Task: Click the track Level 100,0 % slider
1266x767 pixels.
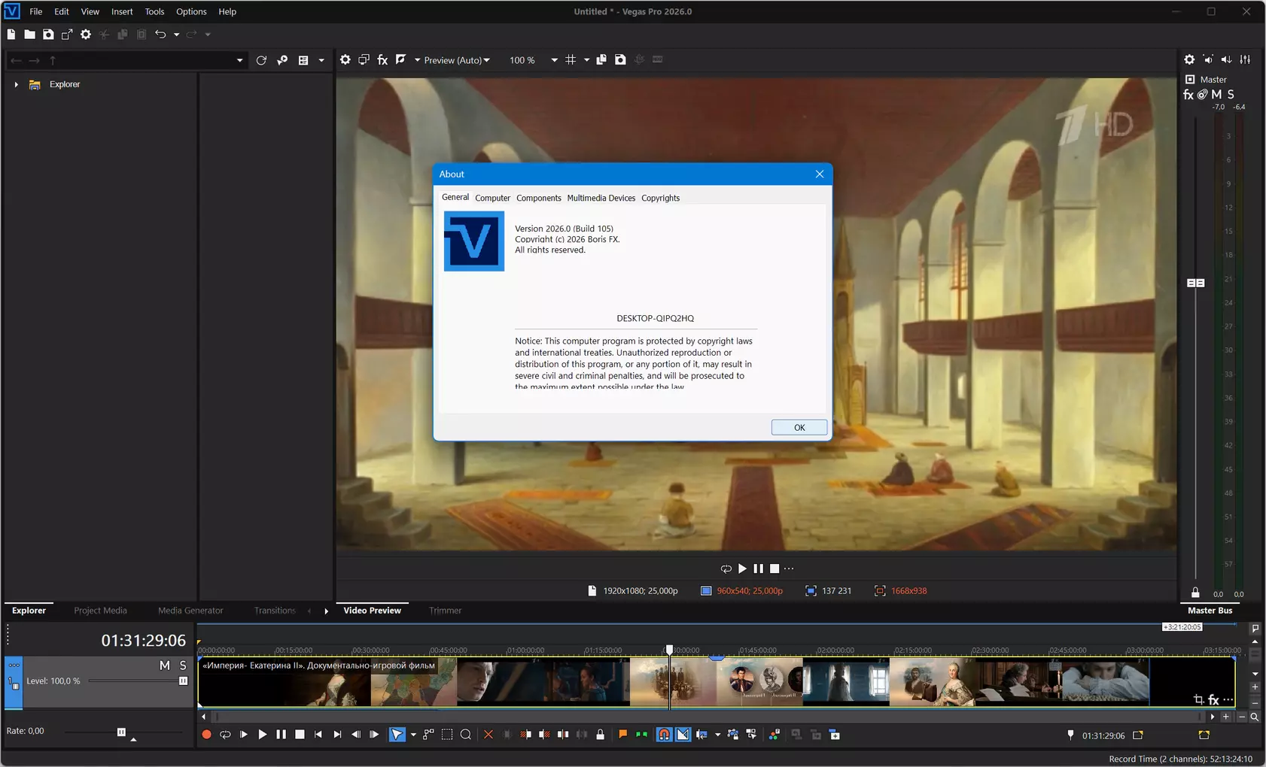Action: [x=137, y=681]
